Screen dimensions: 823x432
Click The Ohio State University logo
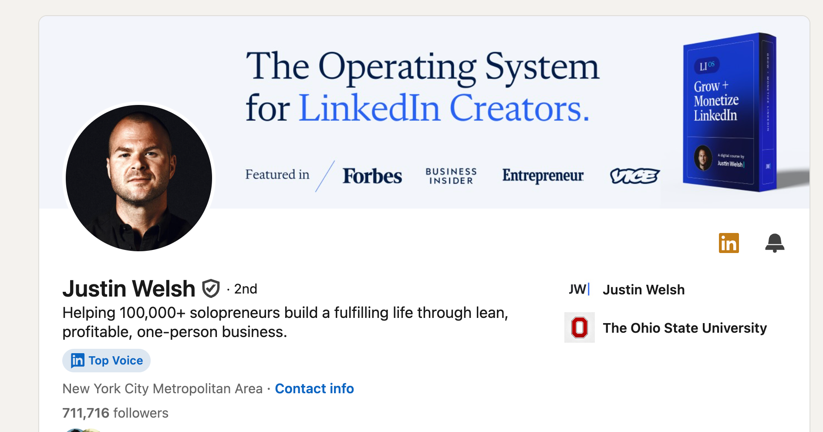[580, 327]
